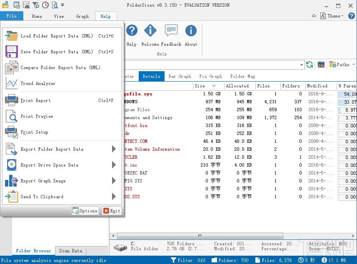This screenshot has width=357, height=264.
Task: Click the Size column sort arrow
Action: click(214, 86)
